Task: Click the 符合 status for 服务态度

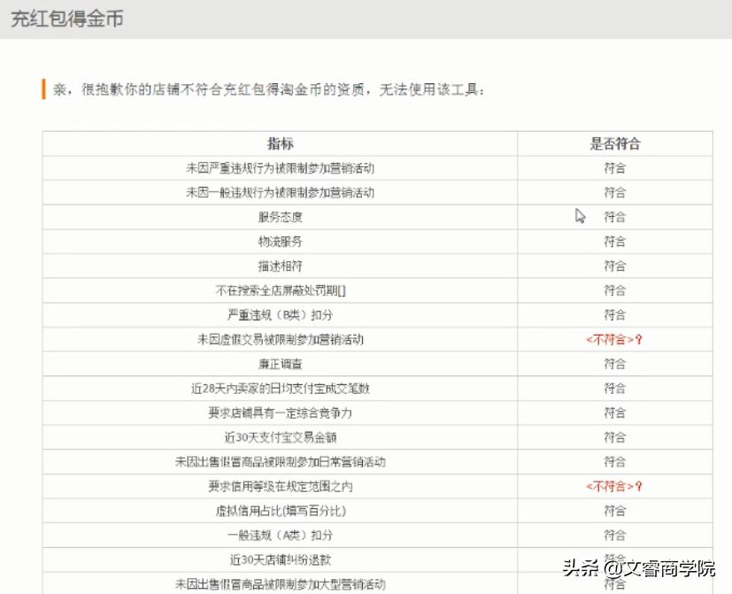Action: [617, 216]
